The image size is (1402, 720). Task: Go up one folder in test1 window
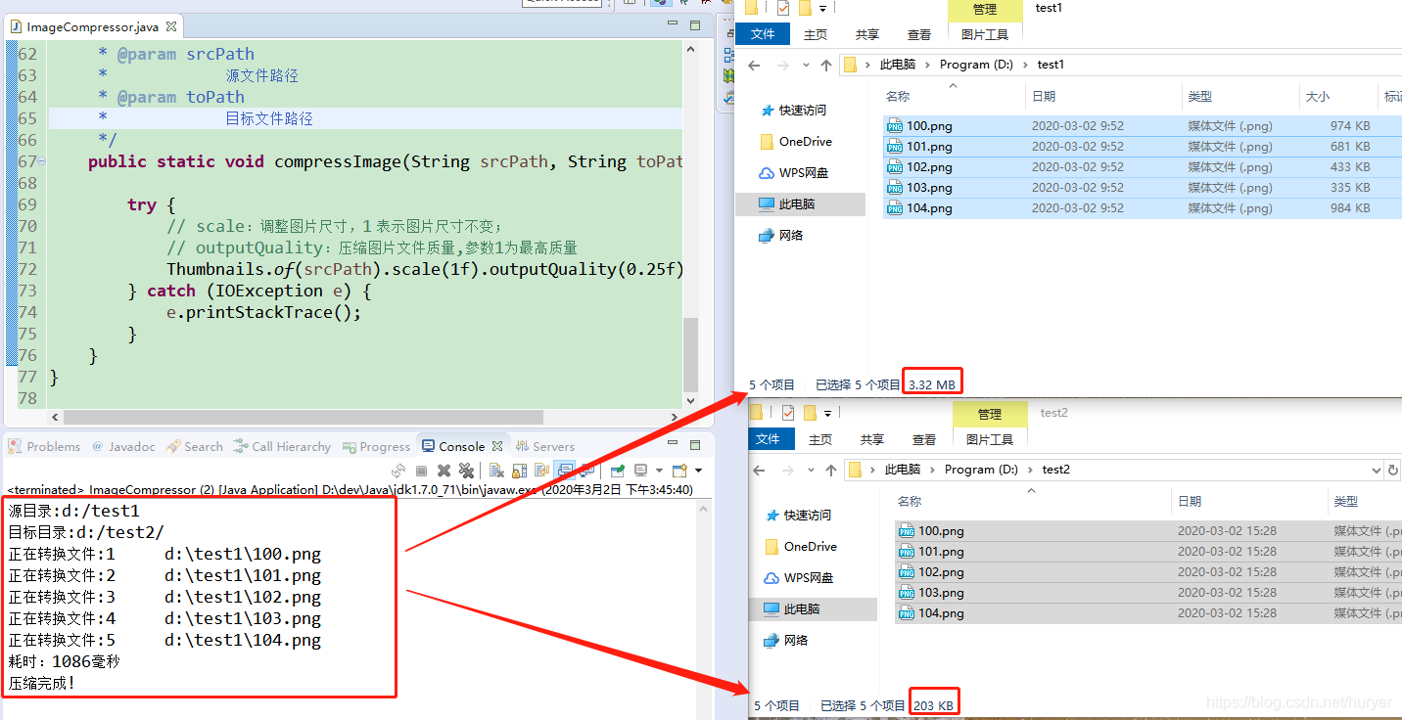pos(826,66)
